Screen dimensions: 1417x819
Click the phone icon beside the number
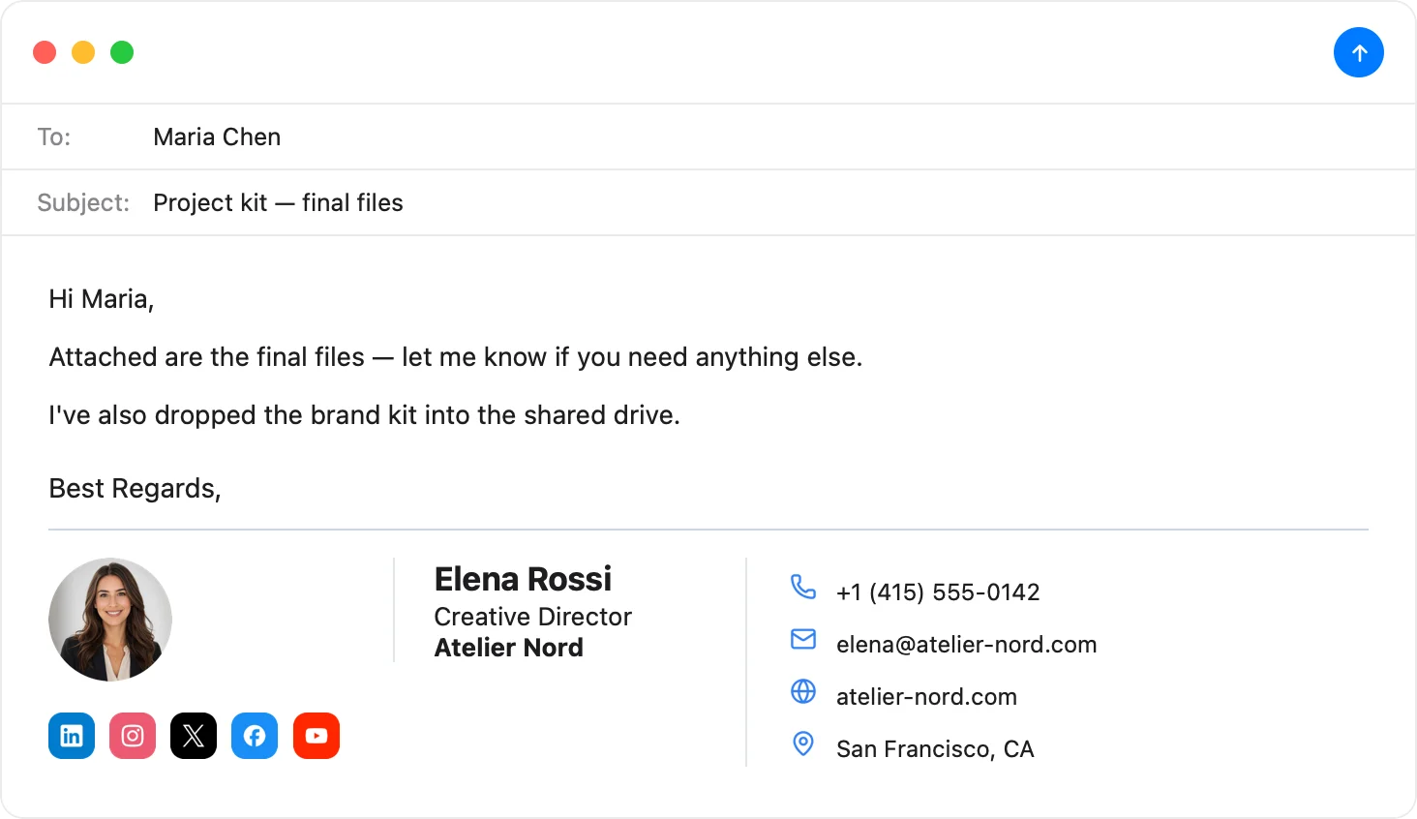803,587
